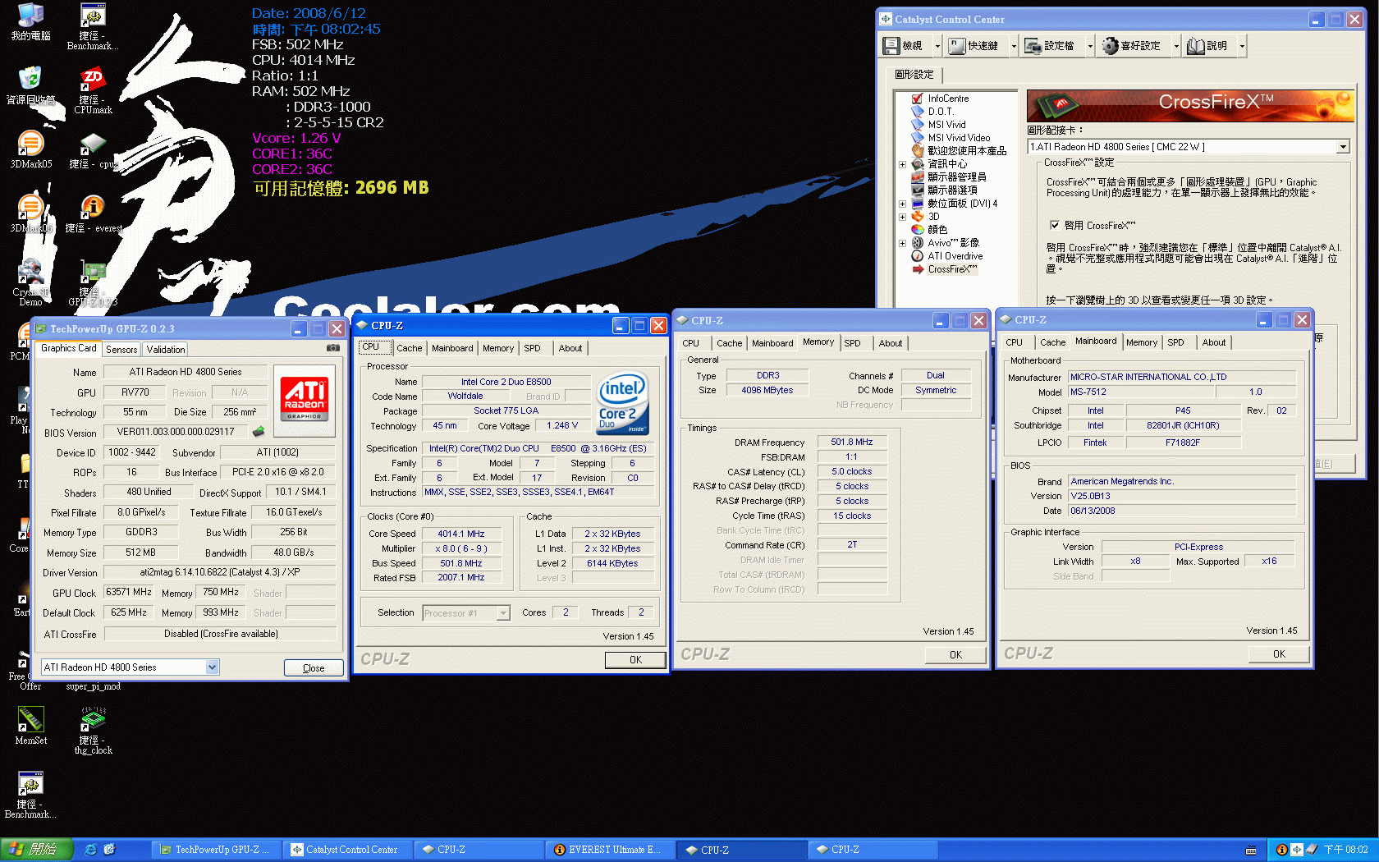Open the GPU-Z graphics card selector dropdown
Screen dimensions: 1379x862
pyautogui.click(x=212, y=667)
